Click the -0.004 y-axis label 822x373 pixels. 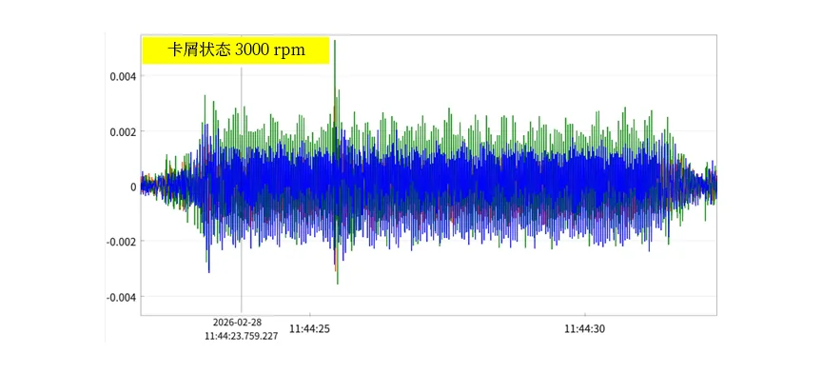(121, 297)
